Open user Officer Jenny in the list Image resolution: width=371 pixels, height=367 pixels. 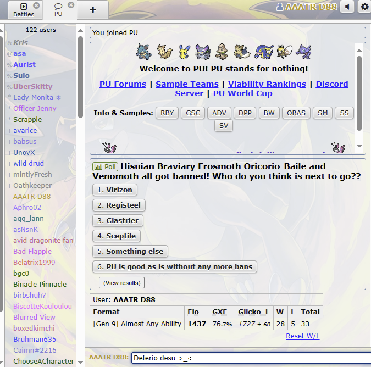(x=35, y=109)
